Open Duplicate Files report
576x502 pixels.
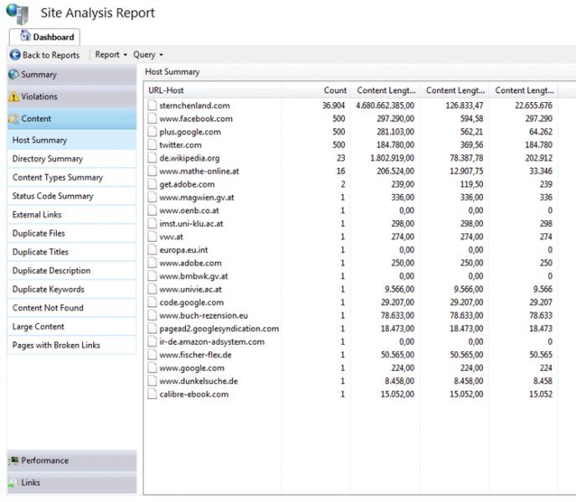[x=72, y=233]
